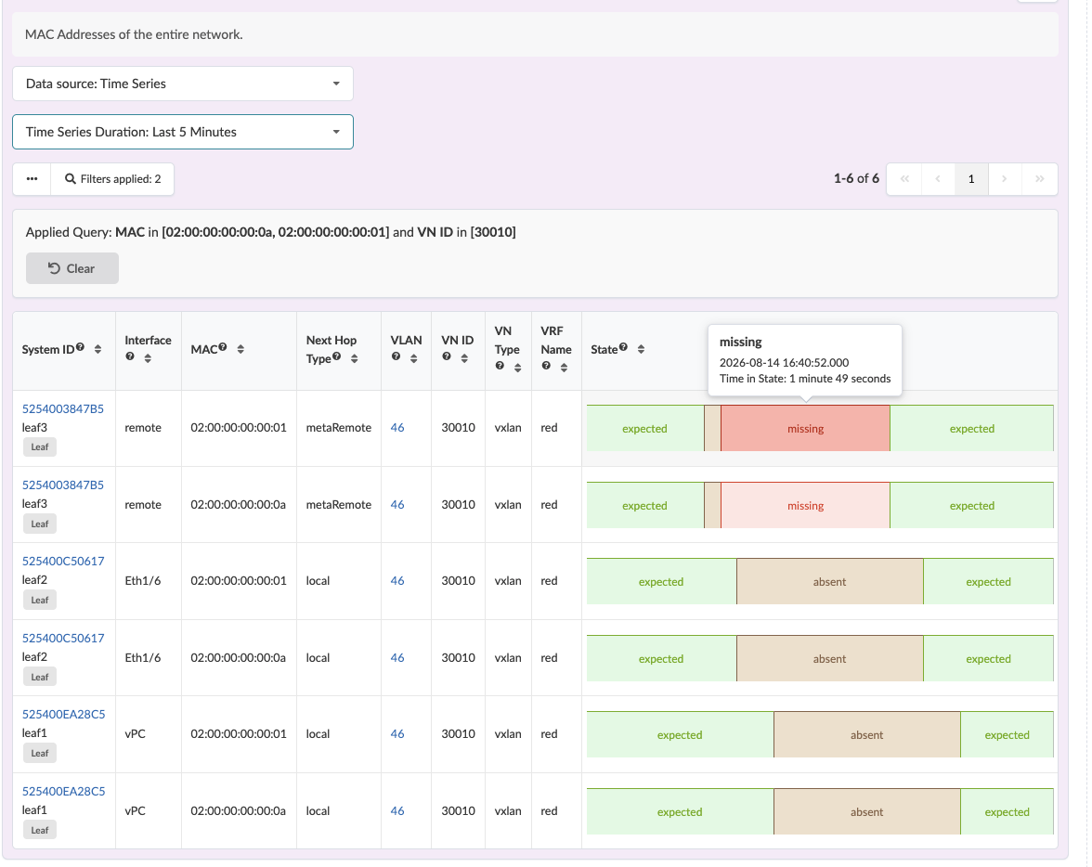Show MAC column help icon
Image resolution: width=1092 pixels, height=867 pixels.
223,347
